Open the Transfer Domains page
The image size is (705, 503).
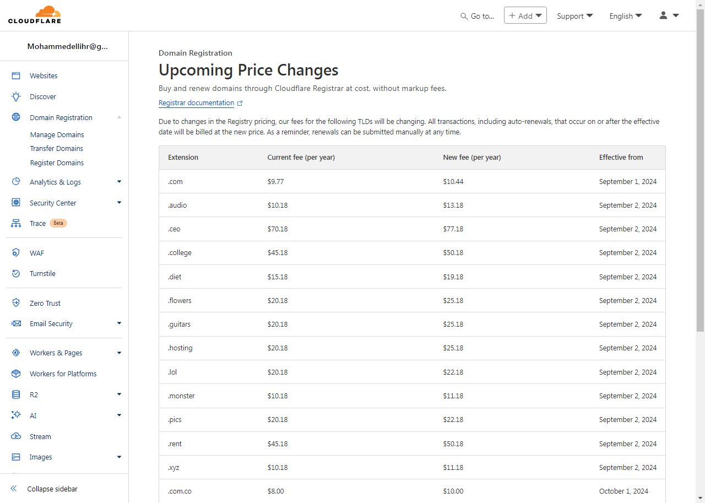(56, 149)
